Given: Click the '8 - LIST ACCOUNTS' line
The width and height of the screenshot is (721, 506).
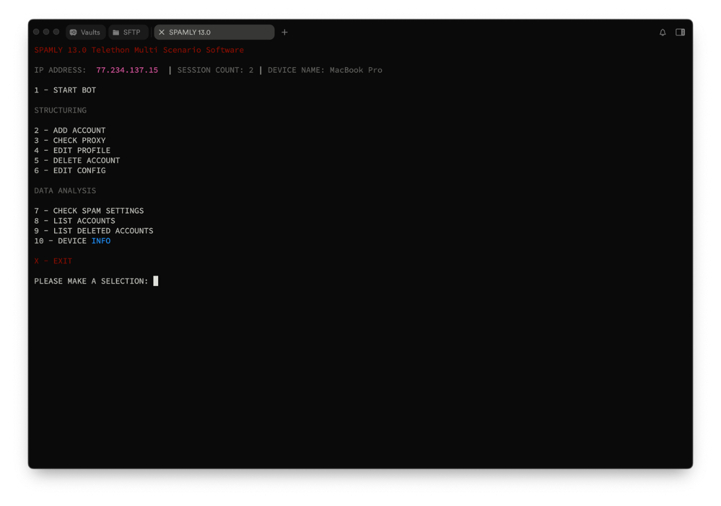Looking at the screenshot, I should click(75, 221).
